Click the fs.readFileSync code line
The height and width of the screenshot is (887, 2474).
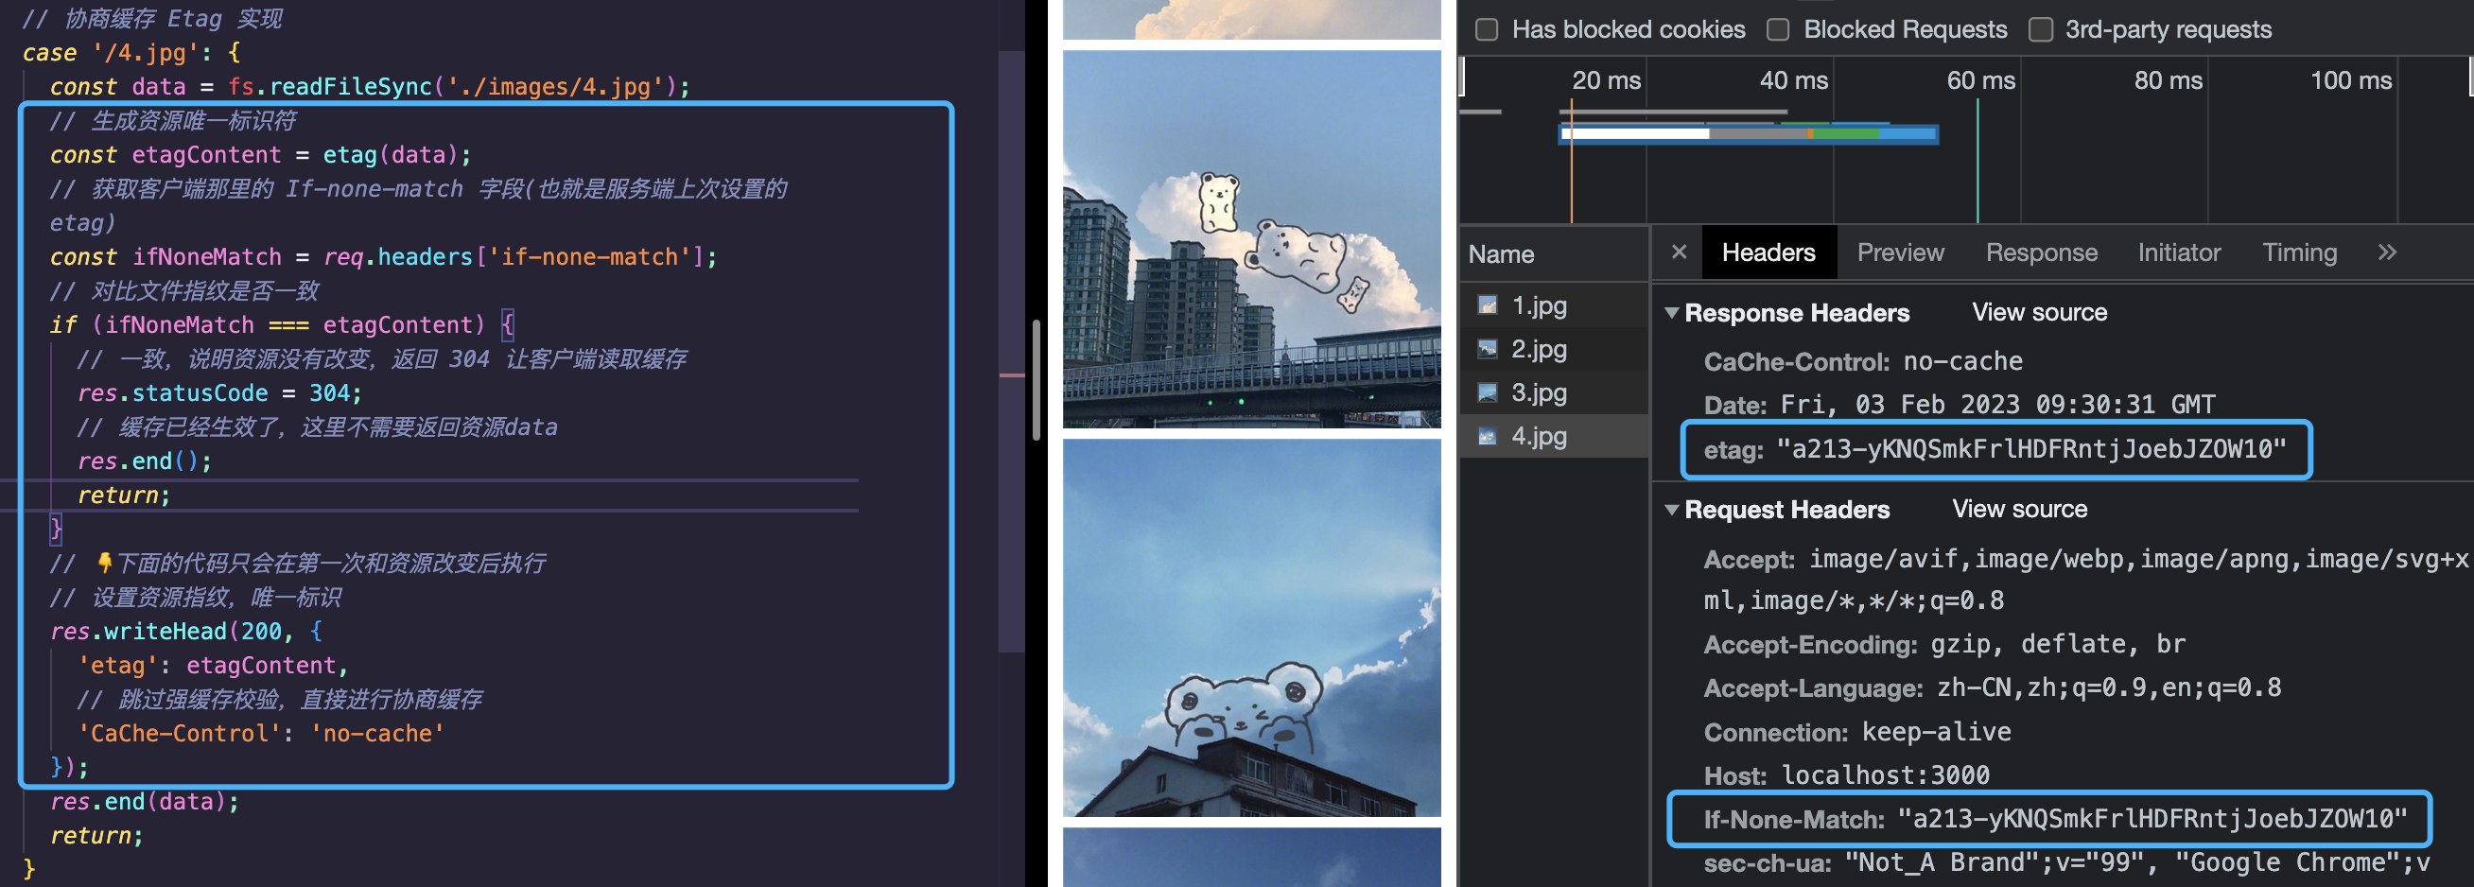[x=370, y=86]
